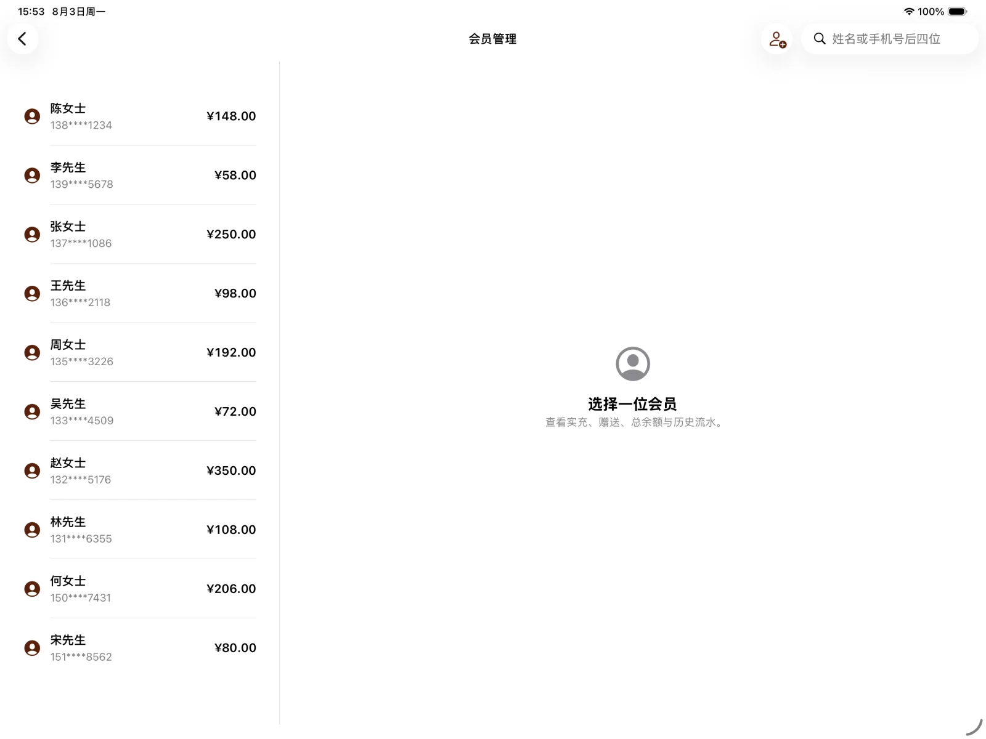Click the avatar icon of 宋先生
This screenshot has width=986, height=739.
pos(32,648)
